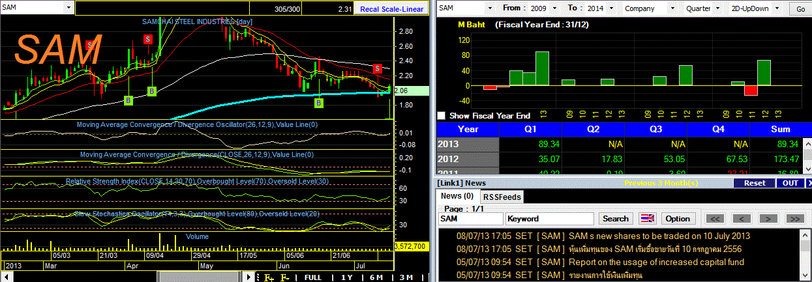Click the chart scroll play arrow icon
This screenshot has width=812, height=282.
pos(249,277)
